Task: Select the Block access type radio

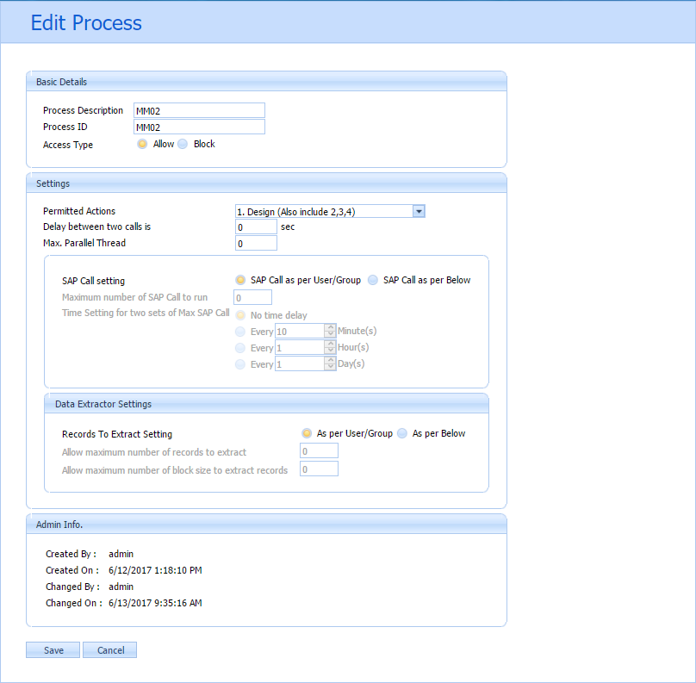Action: point(183,144)
